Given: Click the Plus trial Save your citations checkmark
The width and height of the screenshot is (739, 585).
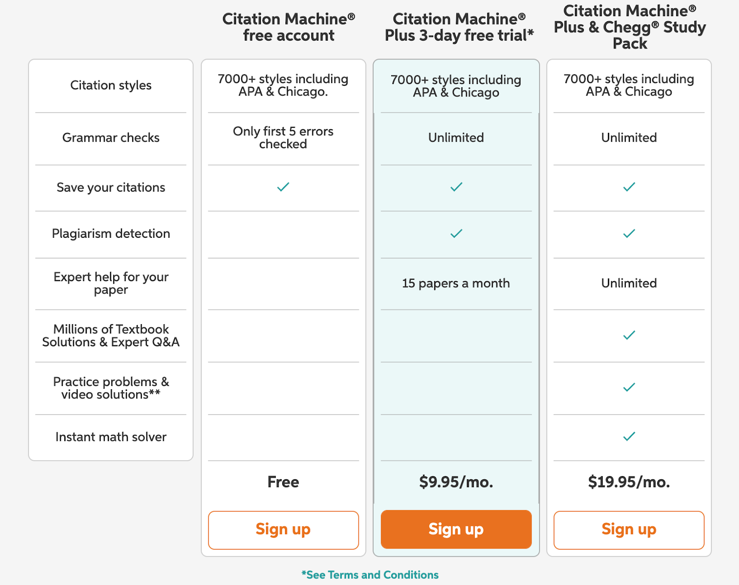Looking at the screenshot, I should [456, 187].
